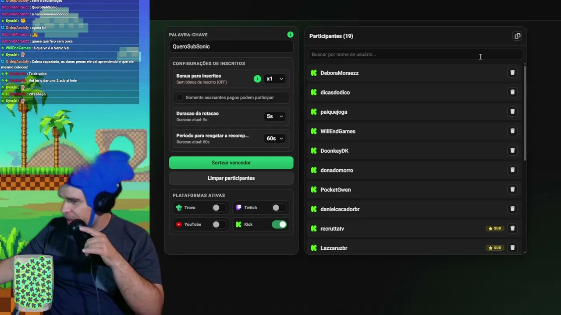Screen dimensions: 561x315
Task: Copy the participants list with the copy icon
Action: click(517, 36)
